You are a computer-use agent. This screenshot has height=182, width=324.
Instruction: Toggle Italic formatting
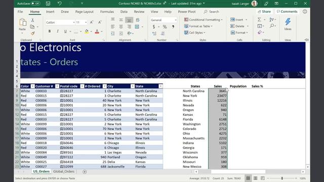58,31
